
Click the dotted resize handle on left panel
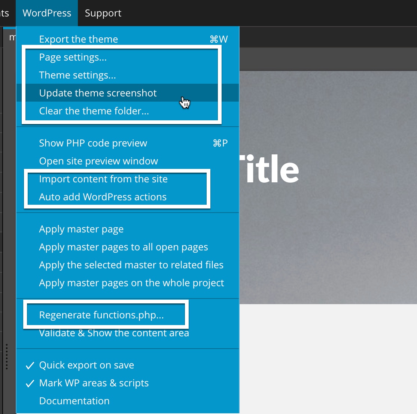[7, 357]
